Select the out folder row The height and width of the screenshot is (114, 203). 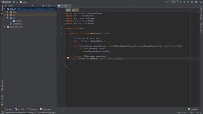(30, 15)
